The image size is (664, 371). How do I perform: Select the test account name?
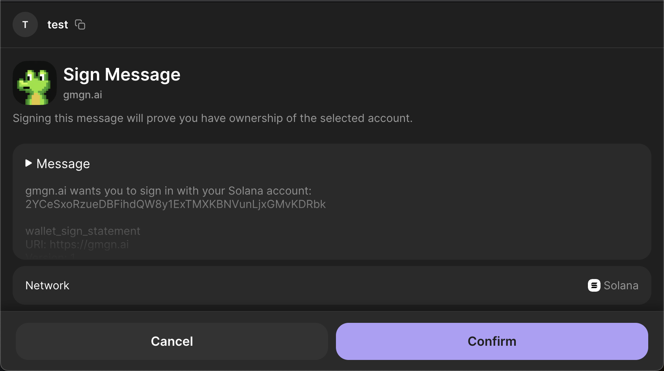(58, 25)
